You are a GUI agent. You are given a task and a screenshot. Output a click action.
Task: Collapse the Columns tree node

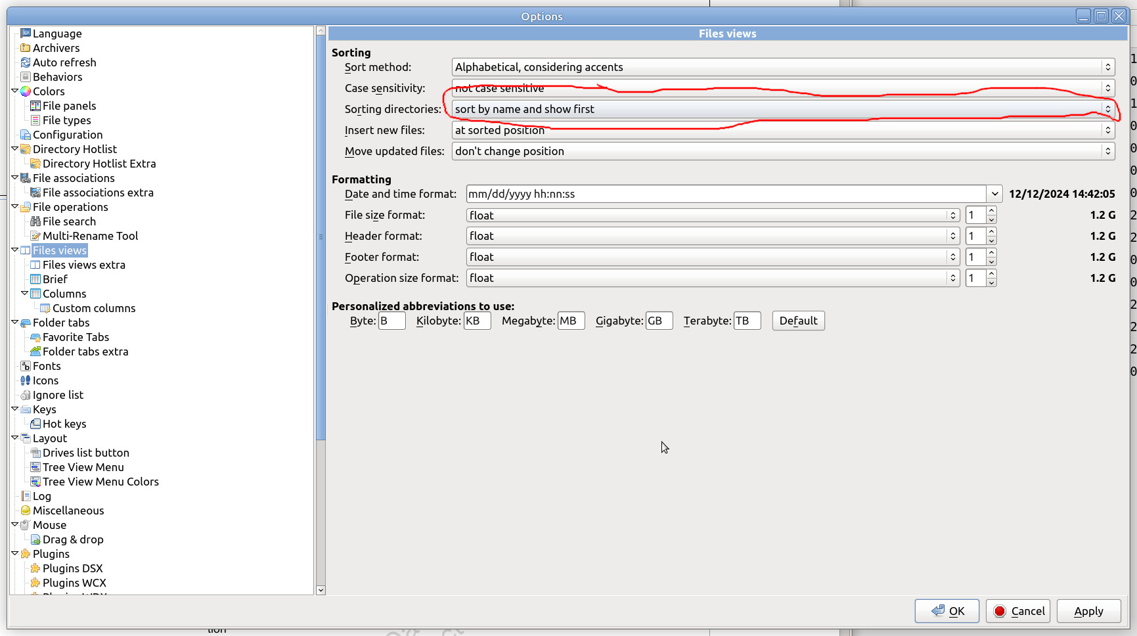(25, 293)
